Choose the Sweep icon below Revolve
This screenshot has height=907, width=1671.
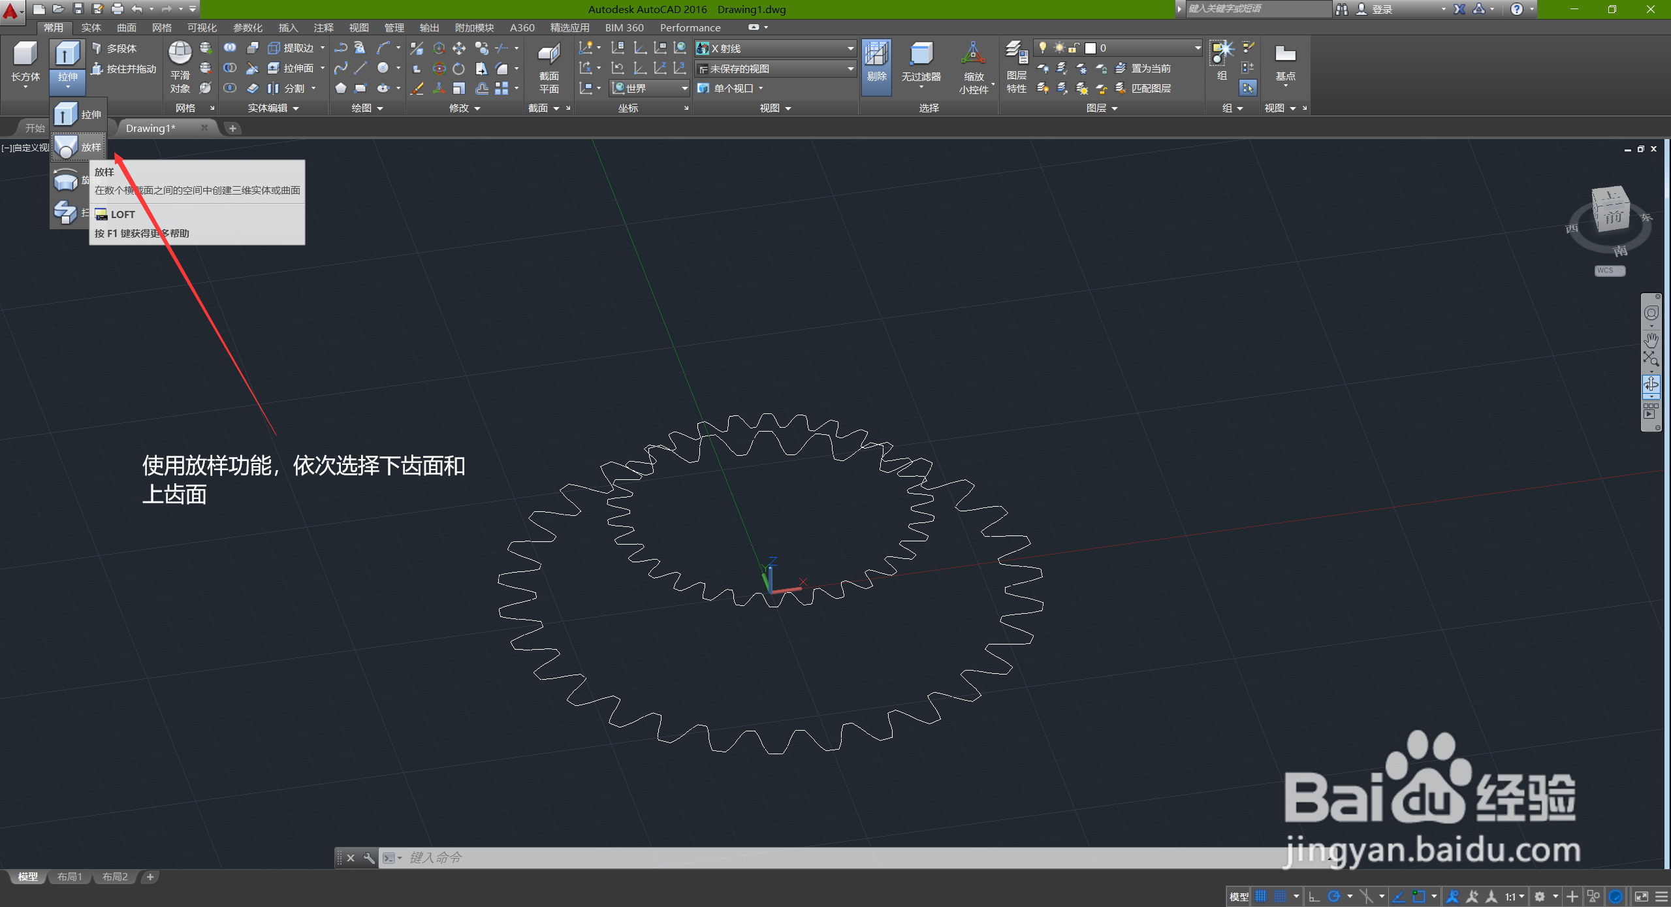click(x=65, y=212)
